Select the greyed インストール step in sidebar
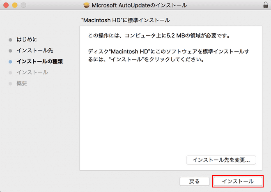Screen dimensions: 271x192 tap(32, 72)
